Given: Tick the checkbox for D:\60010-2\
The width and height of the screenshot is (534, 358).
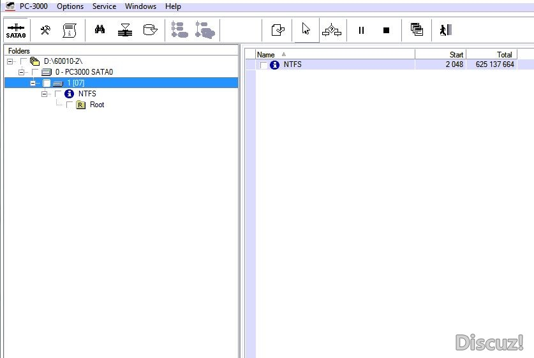Looking at the screenshot, I should coord(24,61).
